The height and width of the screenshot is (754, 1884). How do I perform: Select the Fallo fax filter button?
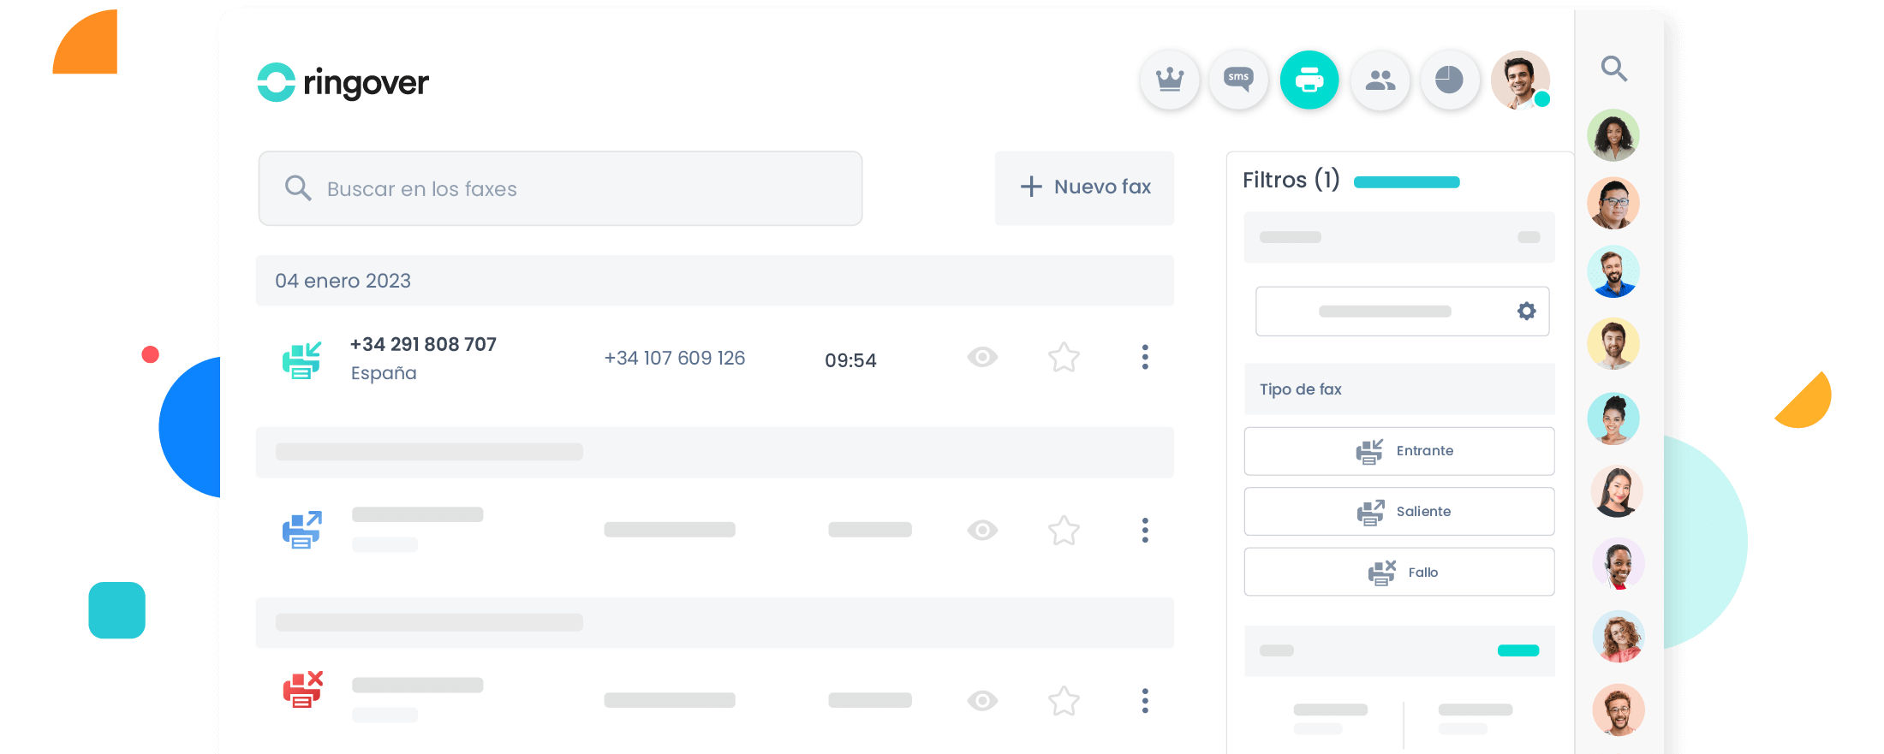coord(1398,572)
